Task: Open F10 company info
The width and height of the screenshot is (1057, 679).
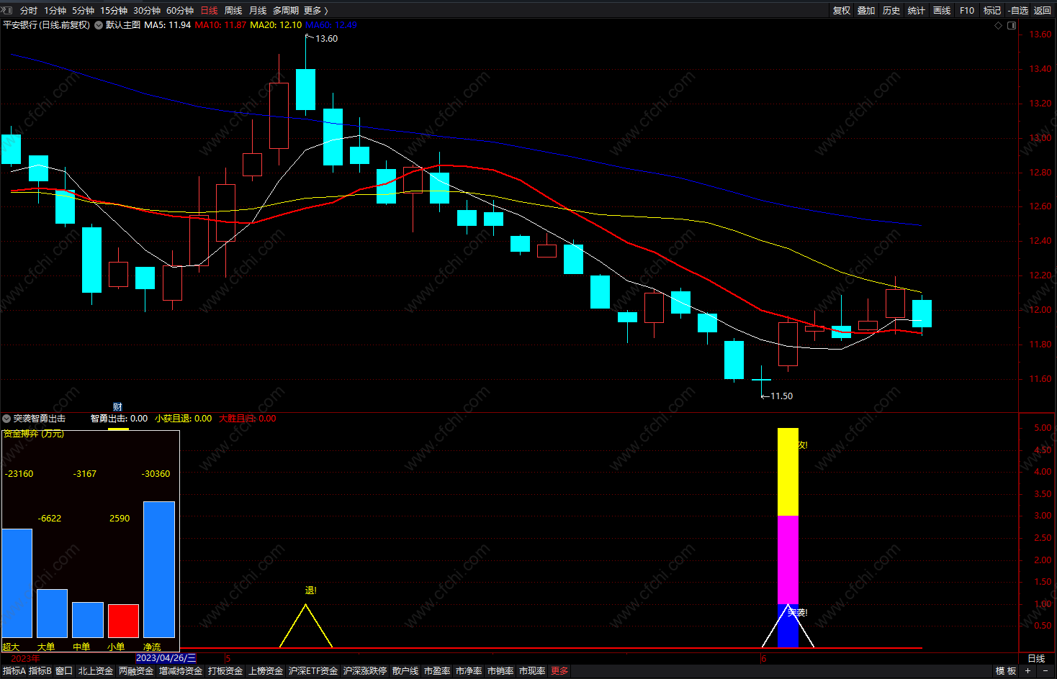Action: tap(967, 10)
